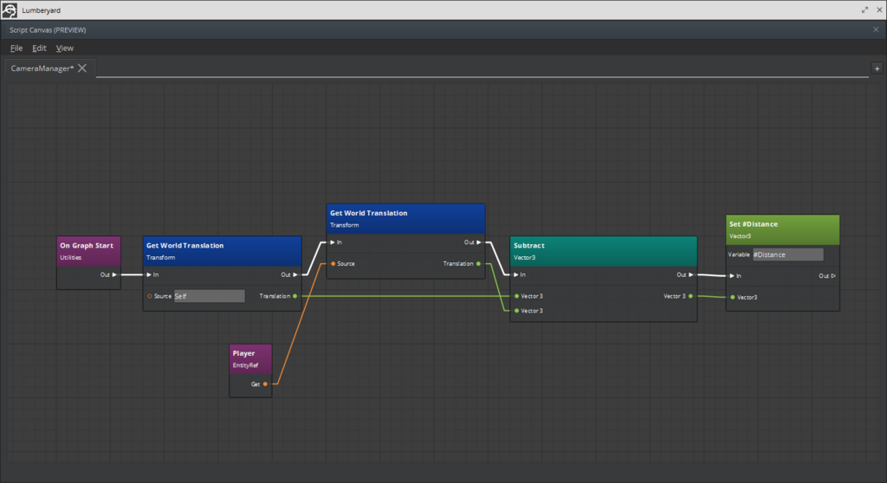The image size is (887, 483).
Task: Click On Graph Start Out execution pin
Action: point(114,275)
